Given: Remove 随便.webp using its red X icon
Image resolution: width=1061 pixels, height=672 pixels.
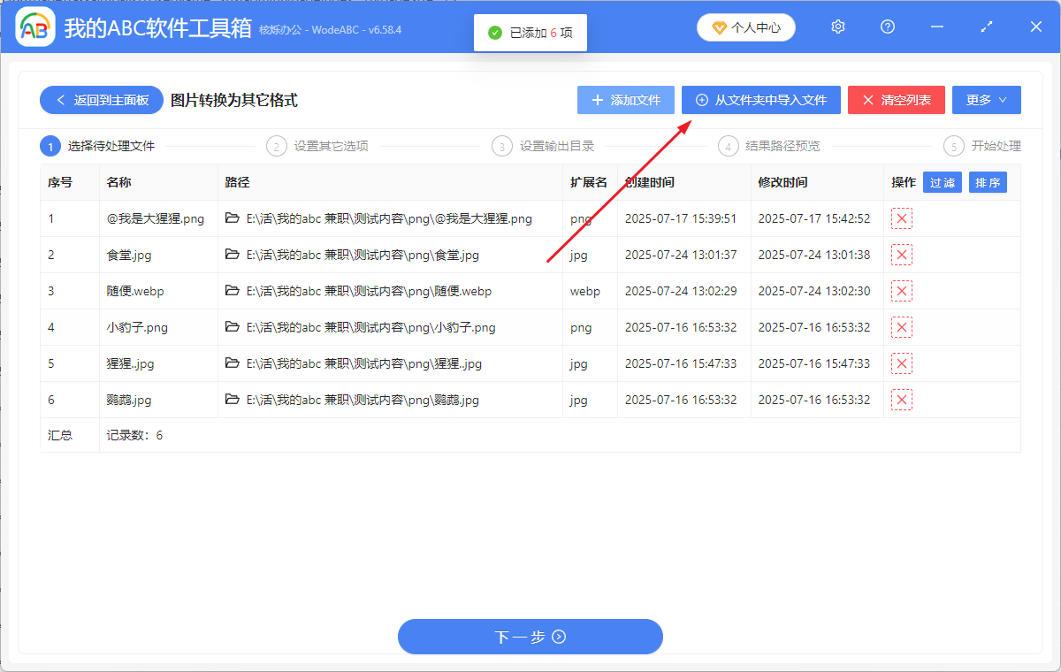Looking at the screenshot, I should (901, 291).
